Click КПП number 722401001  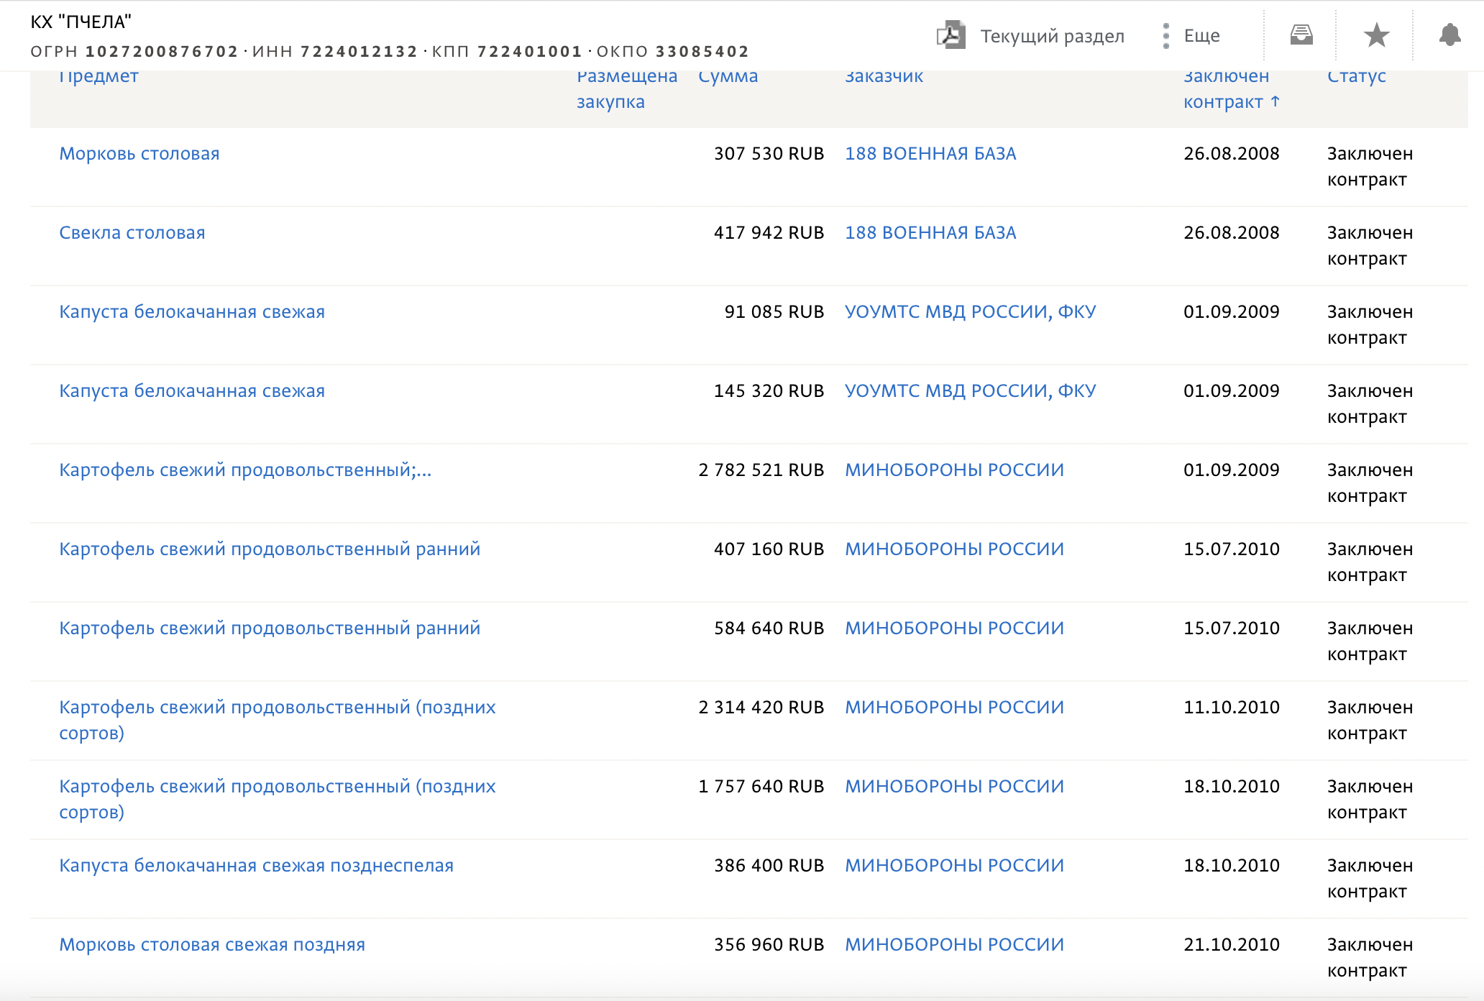[x=530, y=52]
